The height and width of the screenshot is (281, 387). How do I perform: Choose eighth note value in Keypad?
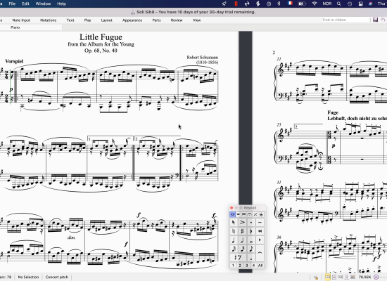(251, 249)
